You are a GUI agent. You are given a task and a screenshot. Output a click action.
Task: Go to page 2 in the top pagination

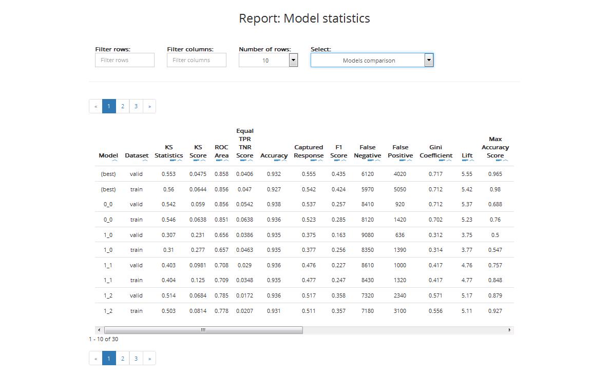[123, 106]
